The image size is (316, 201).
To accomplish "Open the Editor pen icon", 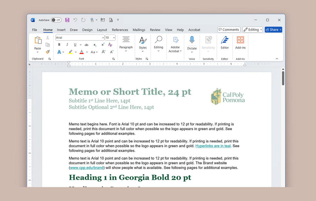I will [x=225, y=40].
